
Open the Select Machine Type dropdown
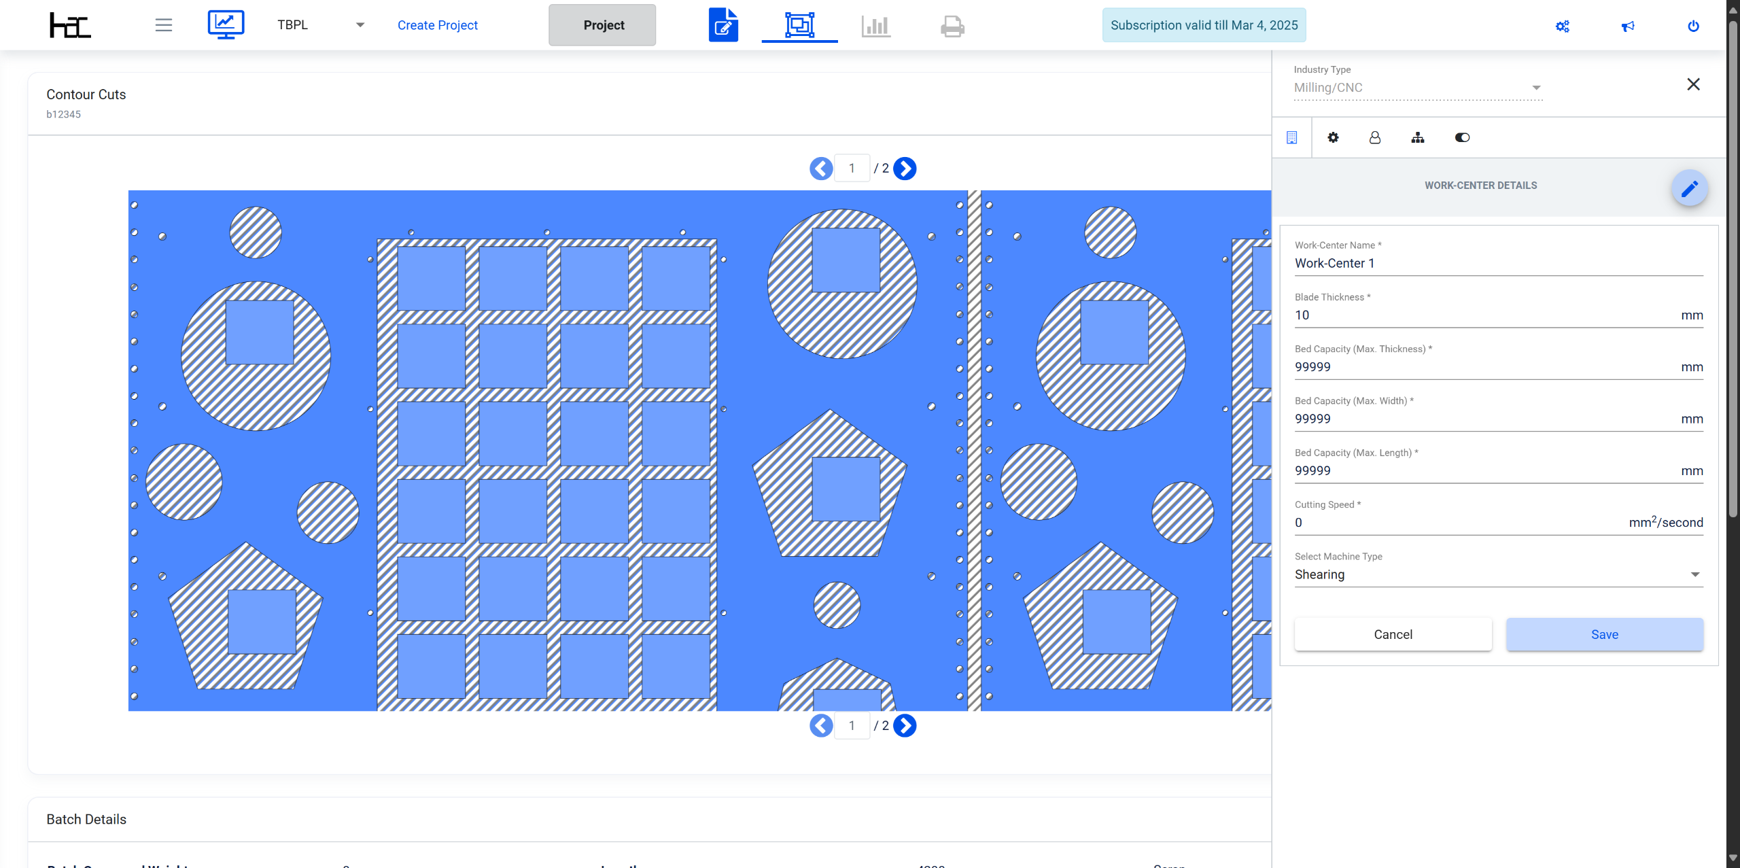[x=1498, y=574]
